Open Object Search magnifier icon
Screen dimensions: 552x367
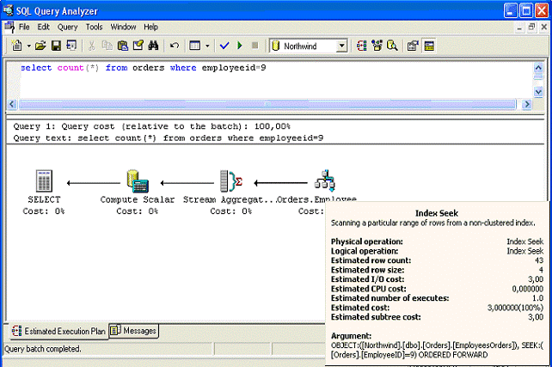(x=392, y=46)
